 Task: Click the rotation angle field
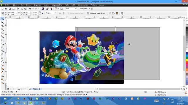click(51, 13)
